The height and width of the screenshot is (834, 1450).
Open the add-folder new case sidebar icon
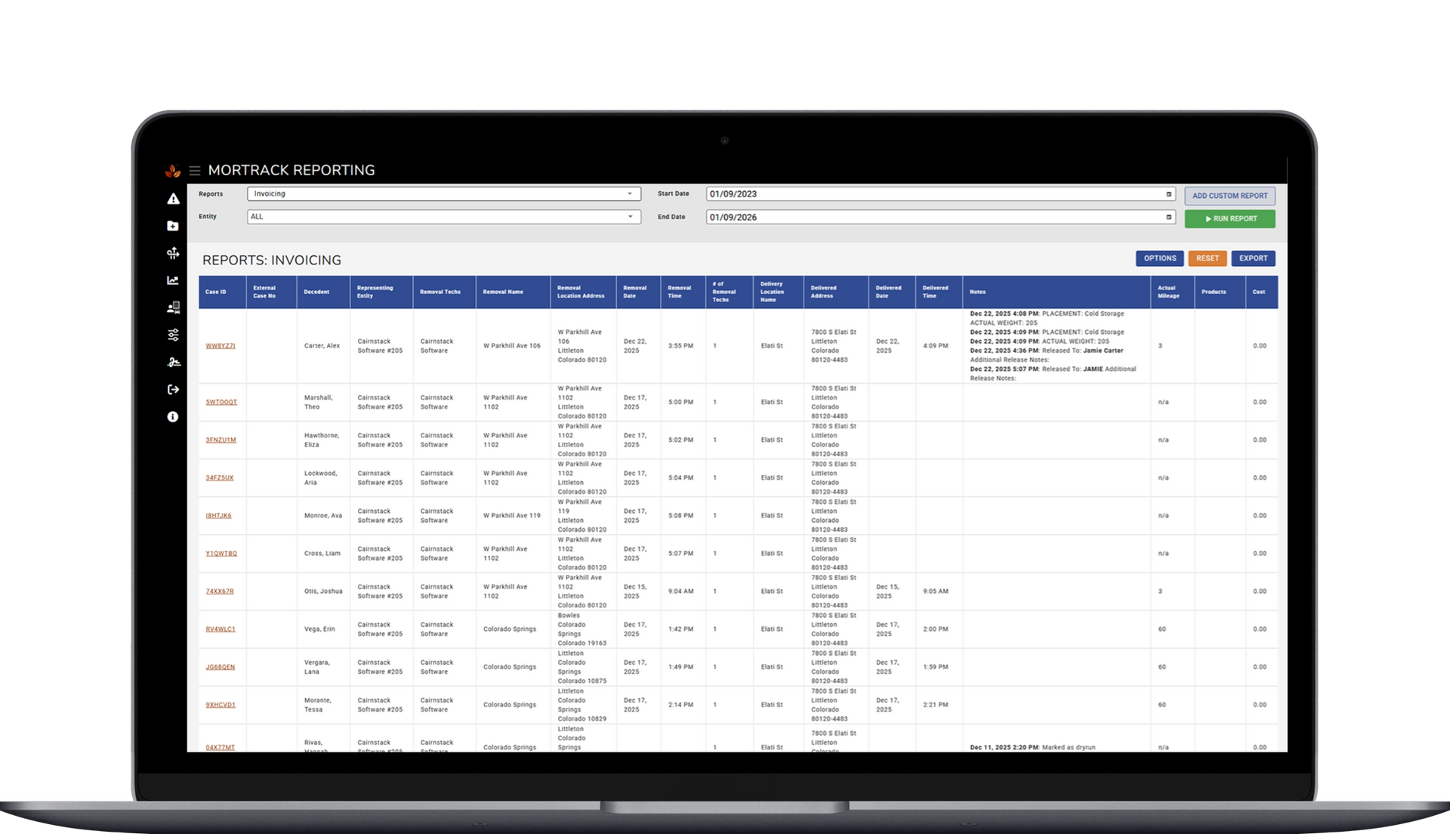pos(173,226)
